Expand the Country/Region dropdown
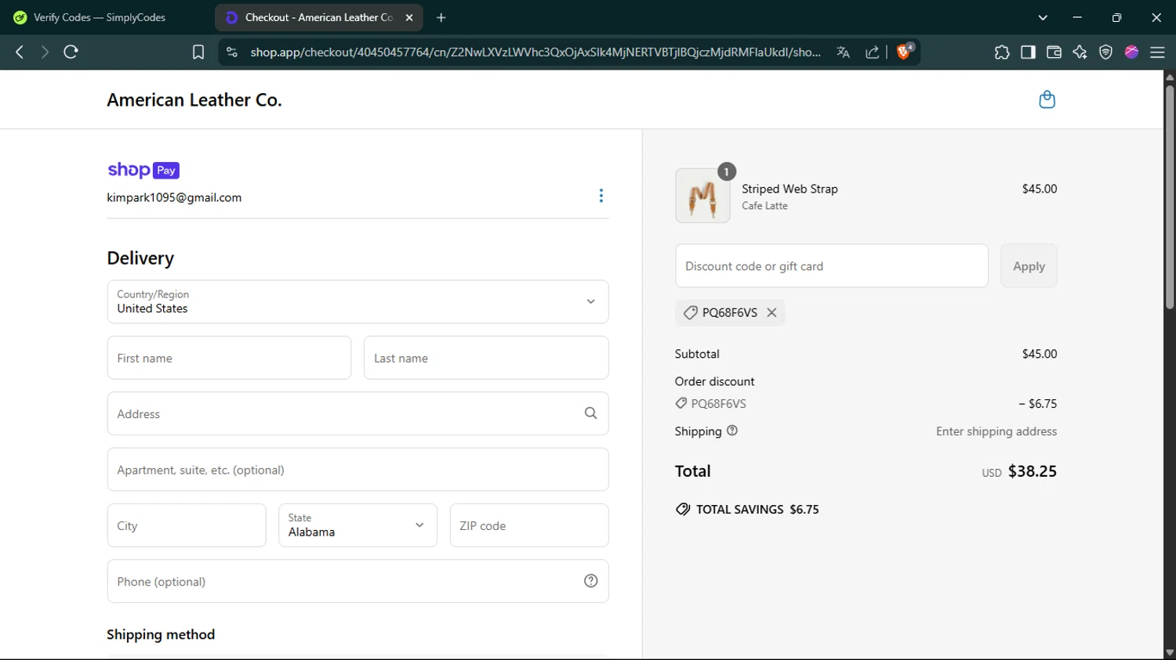The image size is (1176, 660). (x=358, y=301)
